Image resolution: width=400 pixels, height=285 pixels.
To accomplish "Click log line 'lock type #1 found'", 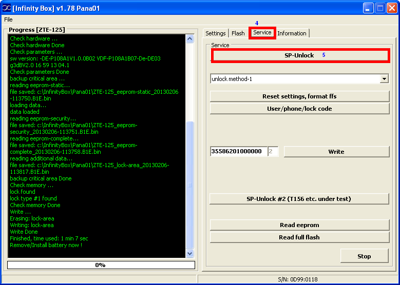I will coord(33,198).
